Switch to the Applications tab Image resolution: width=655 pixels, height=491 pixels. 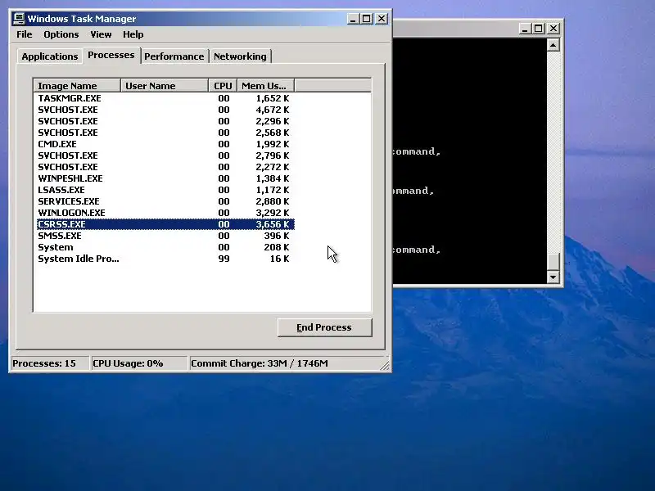pos(50,56)
